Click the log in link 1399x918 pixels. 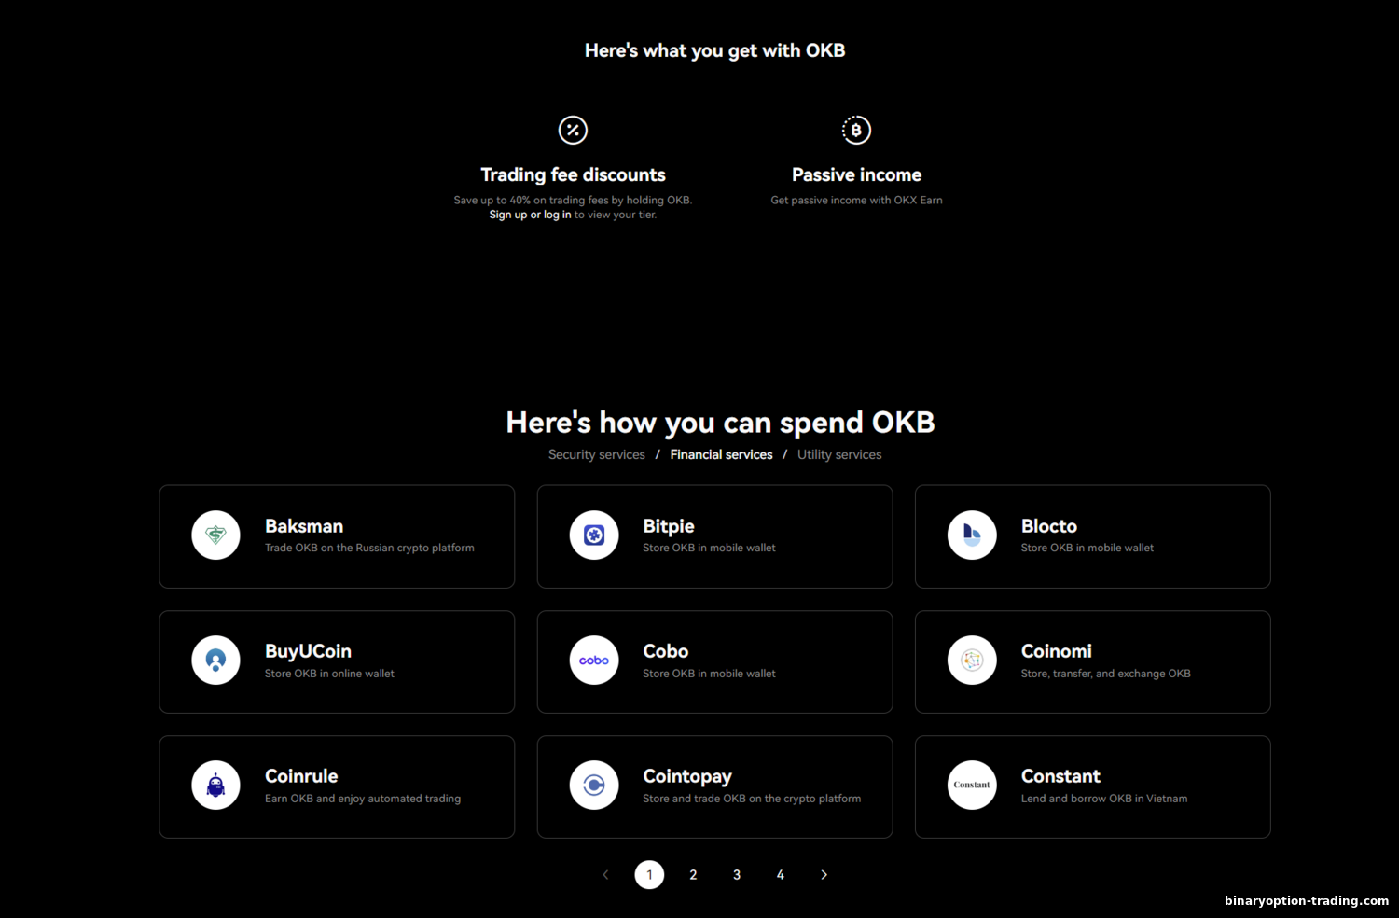click(x=558, y=215)
